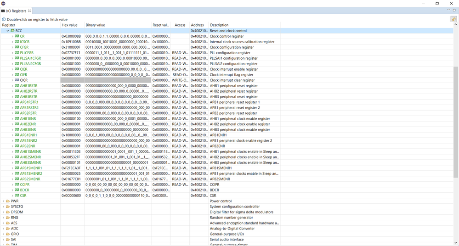Select the APB1ENR2 register name

tap(28, 141)
